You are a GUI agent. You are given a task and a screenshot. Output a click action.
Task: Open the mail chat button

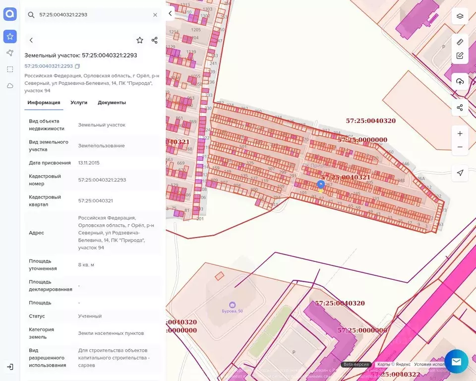pyautogui.click(x=456, y=362)
